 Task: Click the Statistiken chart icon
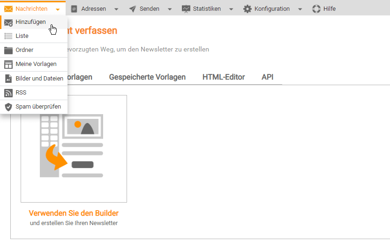tap(186, 9)
